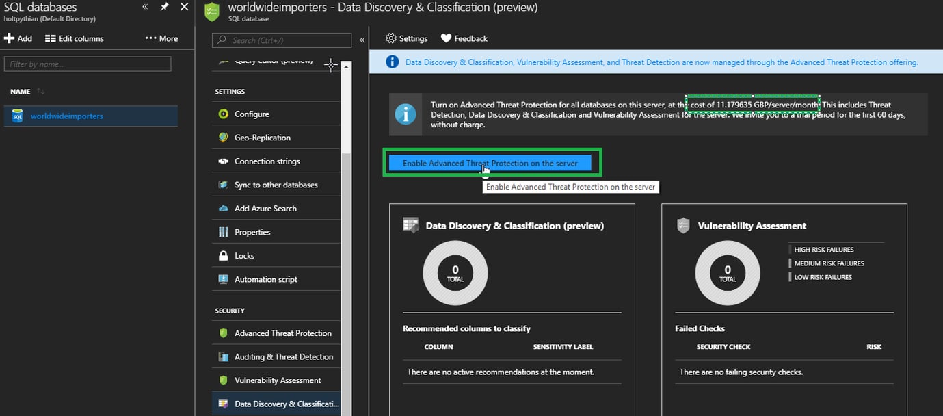The width and height of the screenshot is (943, 416).
Task: Click the Geo-Replication globe icon
Action: (223, 138)
